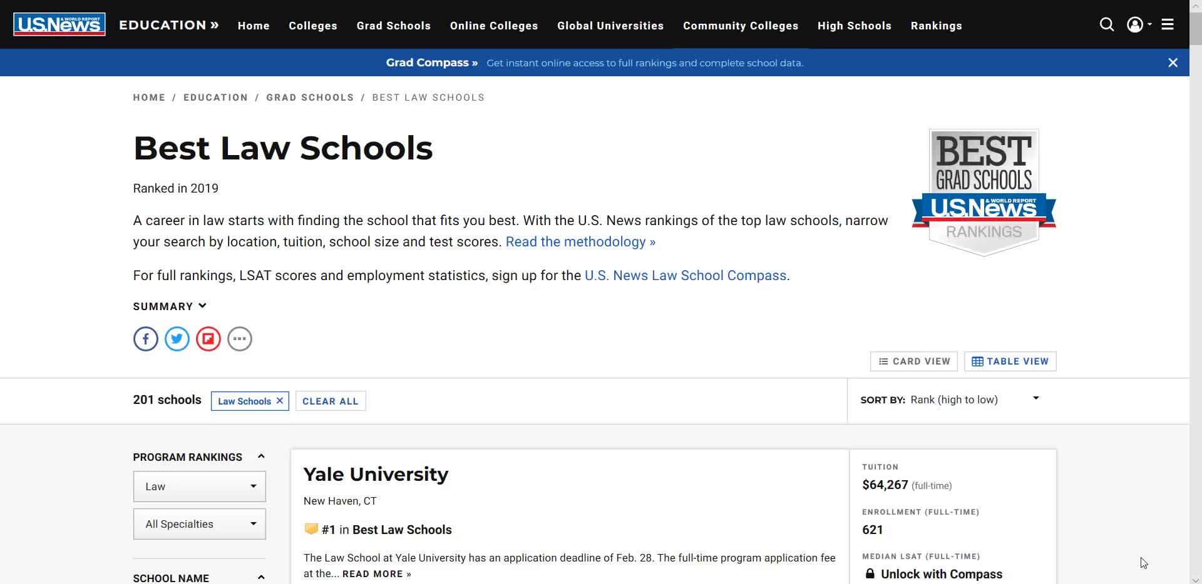Open the site search magnifier icon
The width and height of the screenshot is (1202, 584).
(1107, 24)
